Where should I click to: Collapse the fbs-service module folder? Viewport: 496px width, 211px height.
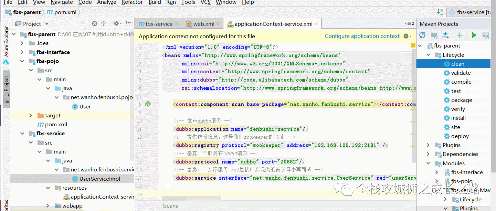[22, 134]
